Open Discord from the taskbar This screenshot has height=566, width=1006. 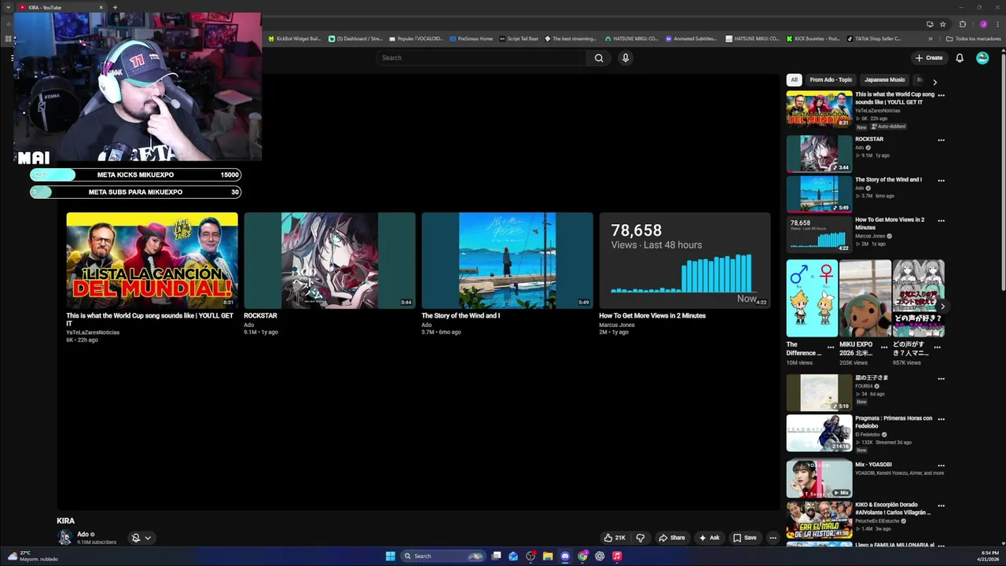[565, 556]
